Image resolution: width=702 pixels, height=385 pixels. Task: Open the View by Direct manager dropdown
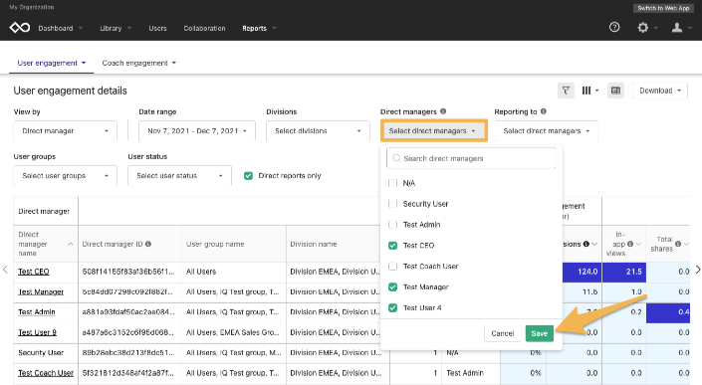tap(66, 131)
